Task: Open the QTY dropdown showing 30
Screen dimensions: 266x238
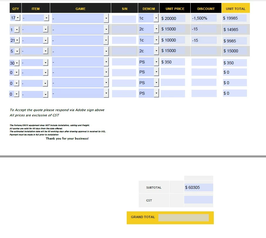Action: click(17, 63)
